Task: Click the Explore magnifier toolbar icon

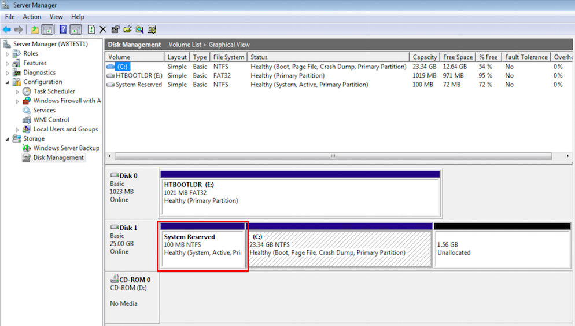Action: tap(140, 30)
